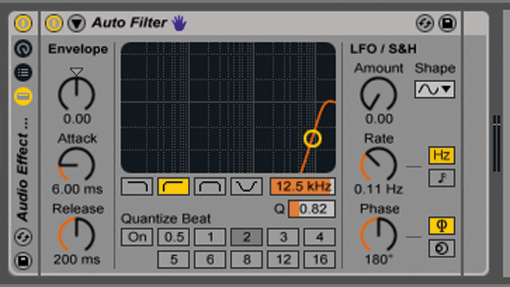Image resolution: width=510 pixels, height=287 pixels.
Task: Click the Auto Filter title
Action: [x=130, y=23]
